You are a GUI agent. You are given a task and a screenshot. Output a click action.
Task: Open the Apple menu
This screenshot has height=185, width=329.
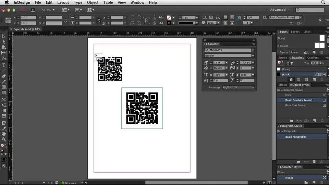pos(7,2)
